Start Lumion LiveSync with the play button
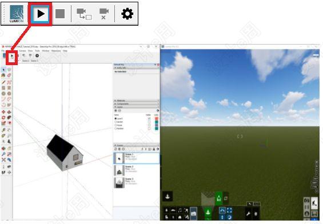The width and height of the screenshot is (323, 224). 41,14
